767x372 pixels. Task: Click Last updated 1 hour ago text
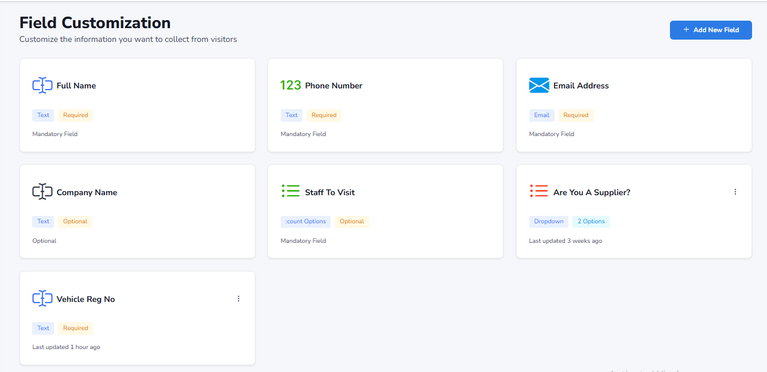[66, 347]
